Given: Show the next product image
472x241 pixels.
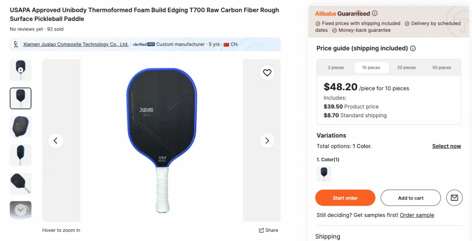Looking at the screenshot, I should click(267, 140).
